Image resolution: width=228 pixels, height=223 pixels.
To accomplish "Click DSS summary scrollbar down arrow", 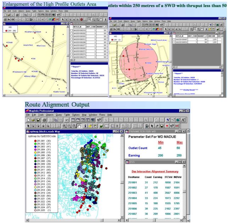I will (x=184, y=217).
